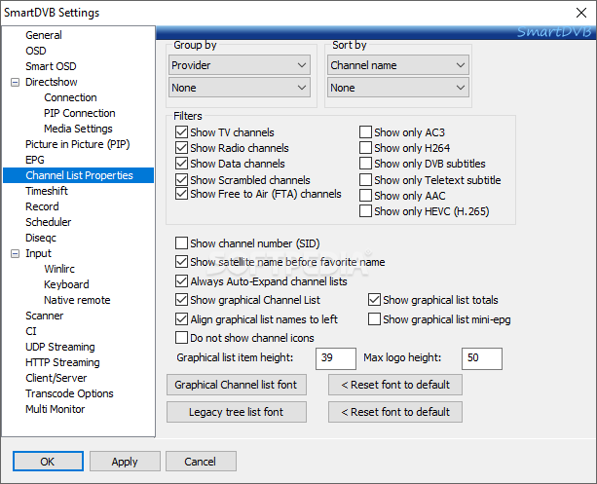Open Media Settings page

tap(78, 129)
